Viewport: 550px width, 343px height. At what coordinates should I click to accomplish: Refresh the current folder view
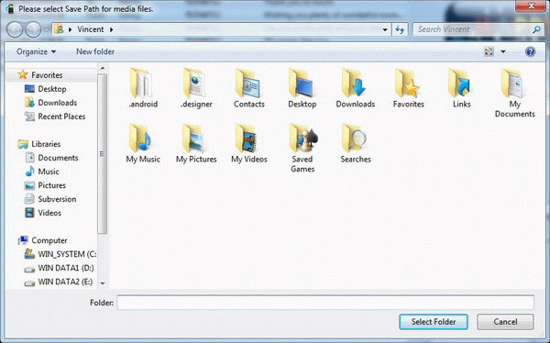coord(400,30)
